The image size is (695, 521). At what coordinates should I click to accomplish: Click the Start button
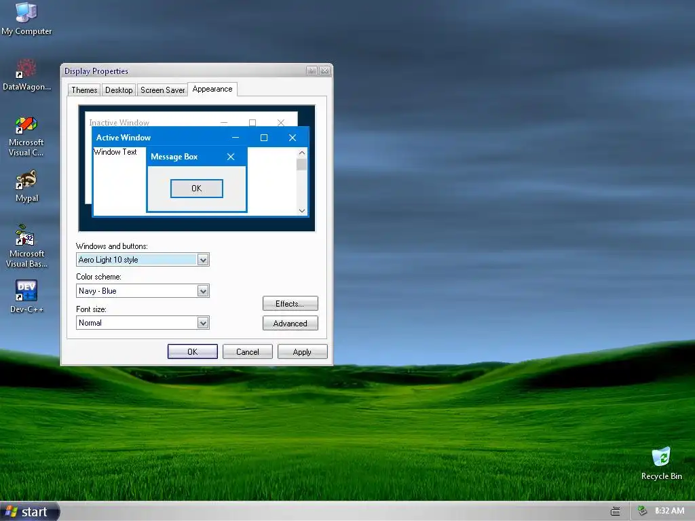tap(29, 512)
